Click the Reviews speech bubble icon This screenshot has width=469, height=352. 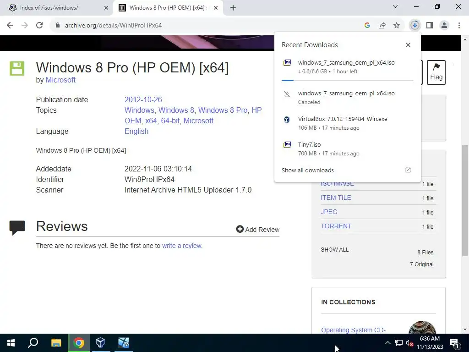pyautogui.click(x=17, y=228)
